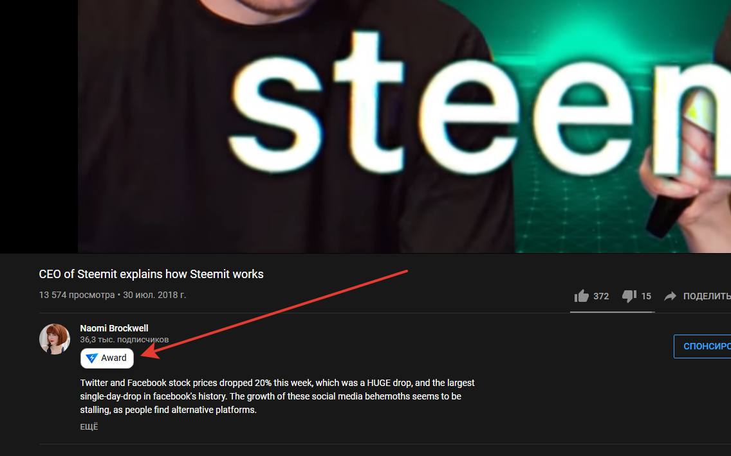Click the 15 dislikes counter
This screenshot has width=731, height=456.
click(x=645, y=297)
